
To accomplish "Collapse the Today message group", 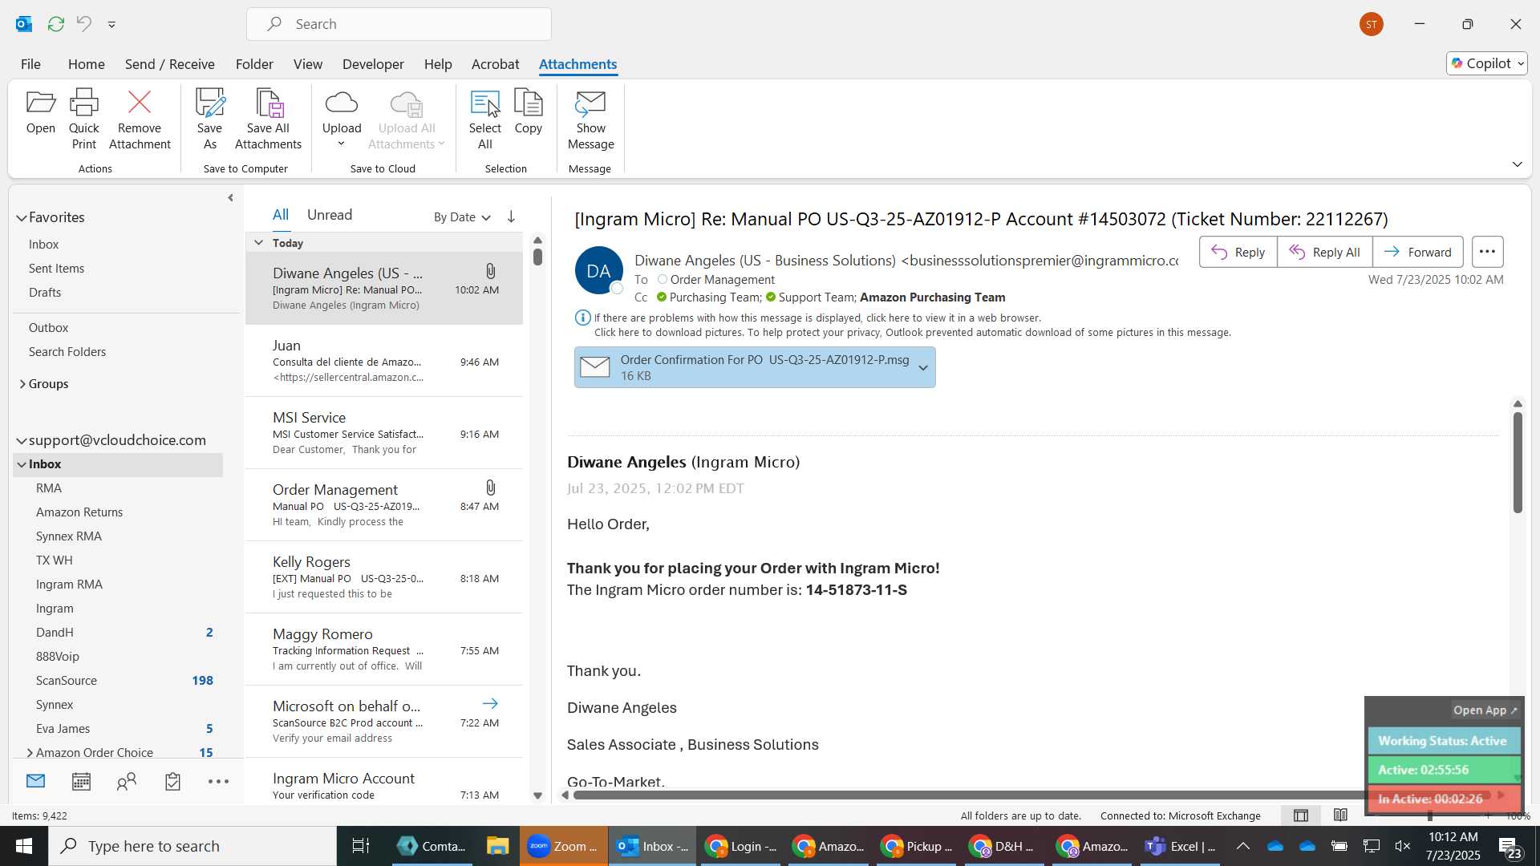I will pyautogui.click(x=258, y=242).
